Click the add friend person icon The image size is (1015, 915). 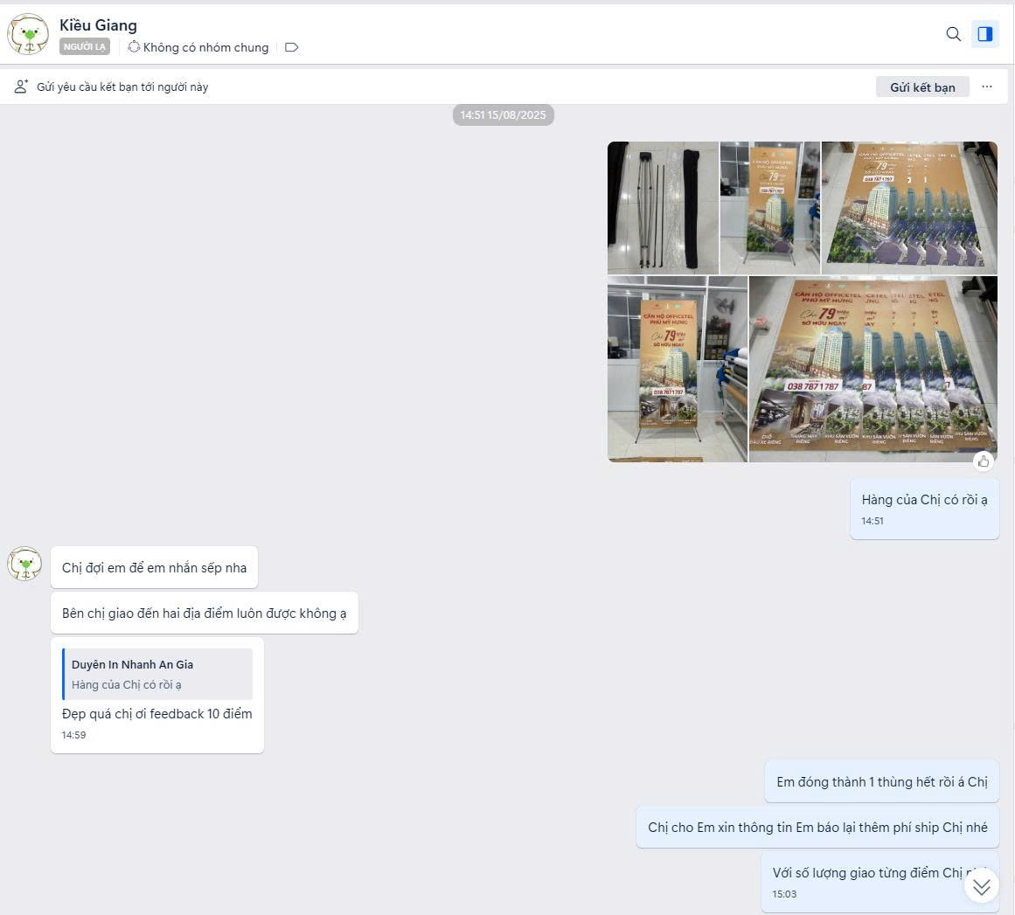pyautogui.click(x=21, y=87)
